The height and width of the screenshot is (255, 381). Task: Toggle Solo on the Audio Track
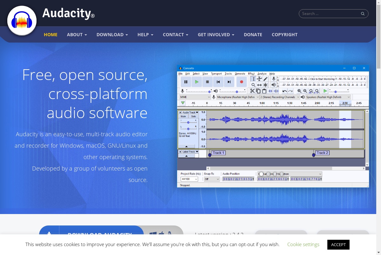[x=193, y=117]
